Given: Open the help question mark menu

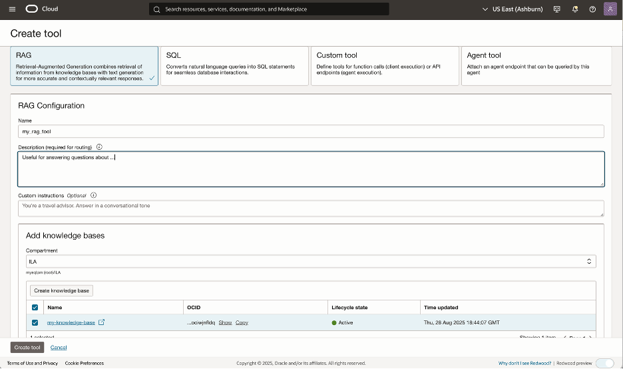Looking at the screenshot, I should 592,9.
